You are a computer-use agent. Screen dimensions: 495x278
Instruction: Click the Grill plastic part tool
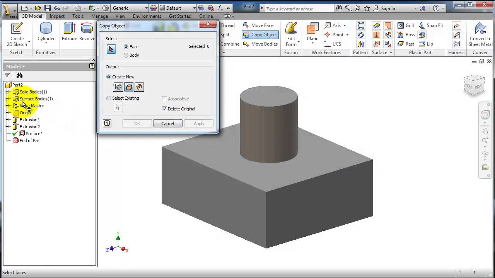(x=406, y=25)
